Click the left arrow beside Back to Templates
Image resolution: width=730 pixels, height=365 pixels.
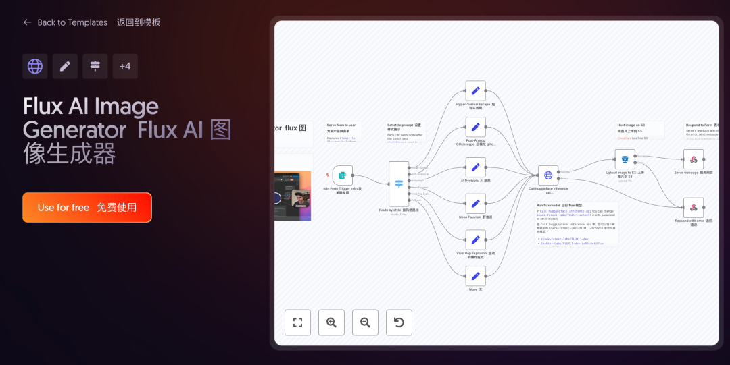pos(27,22)
